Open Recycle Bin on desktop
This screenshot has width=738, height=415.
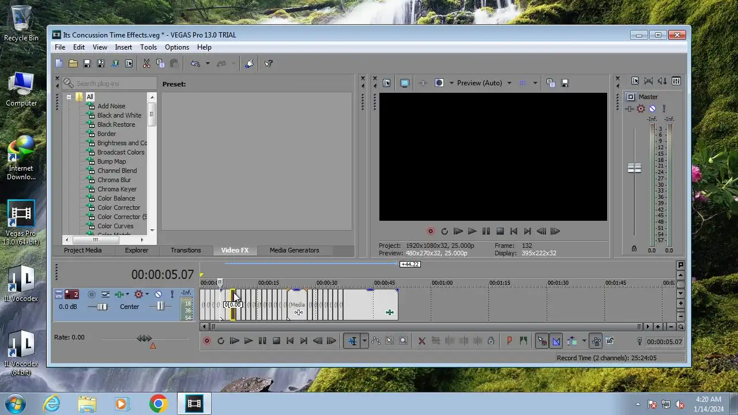(x=21, y=23)
